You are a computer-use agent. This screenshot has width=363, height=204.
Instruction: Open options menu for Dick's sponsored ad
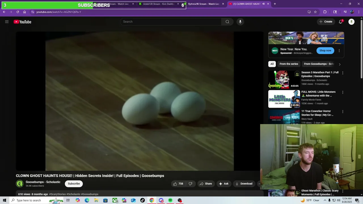339,51
